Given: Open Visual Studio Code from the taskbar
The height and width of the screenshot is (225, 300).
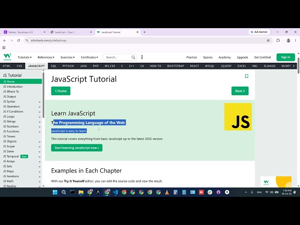Looking at the screenshot, I should pos(115,192).
